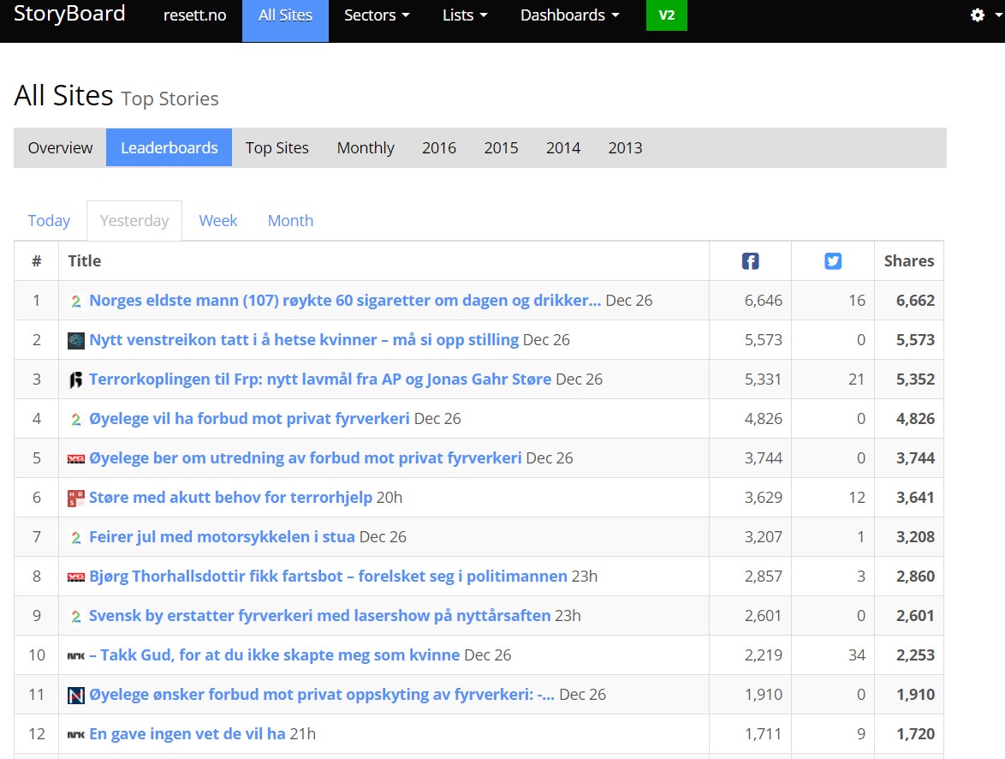Open the 'En gave ingen vet de vil ha' link
1005x759 pixels.
point(187,734)
